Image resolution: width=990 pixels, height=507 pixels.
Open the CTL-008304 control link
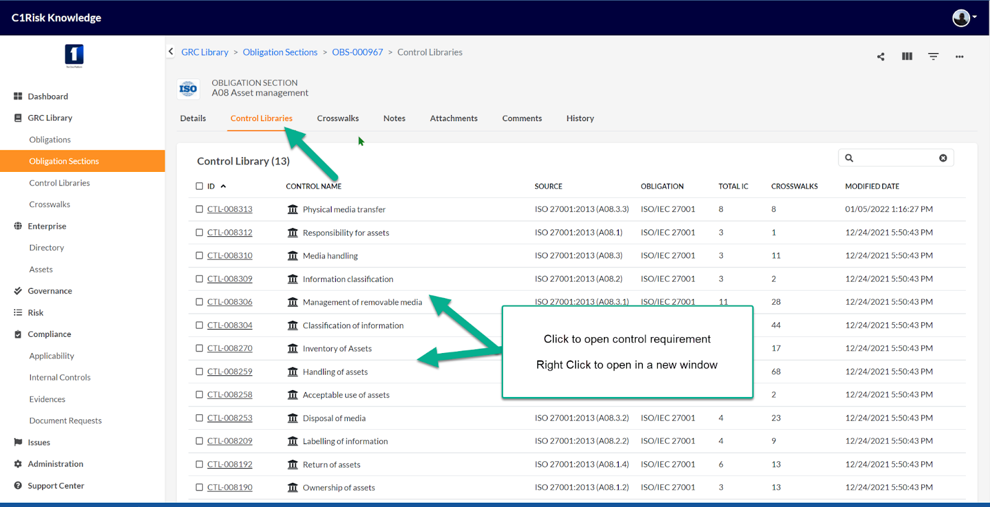230,325
